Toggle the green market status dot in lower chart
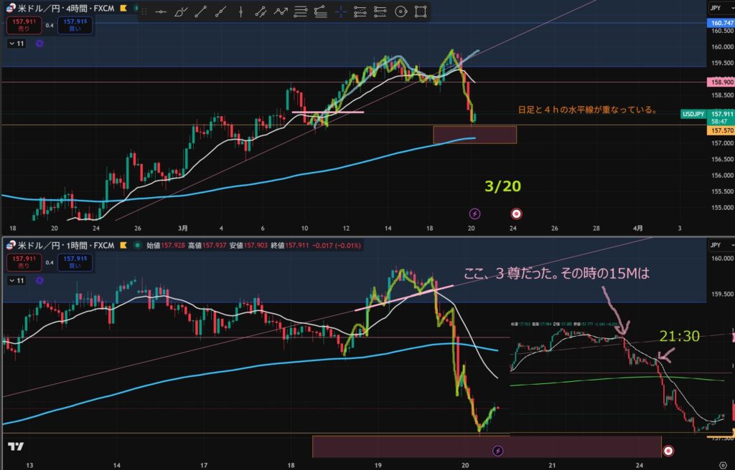Image resolution: width=735 pixels, height=470 pixels. tap(136, 245)
